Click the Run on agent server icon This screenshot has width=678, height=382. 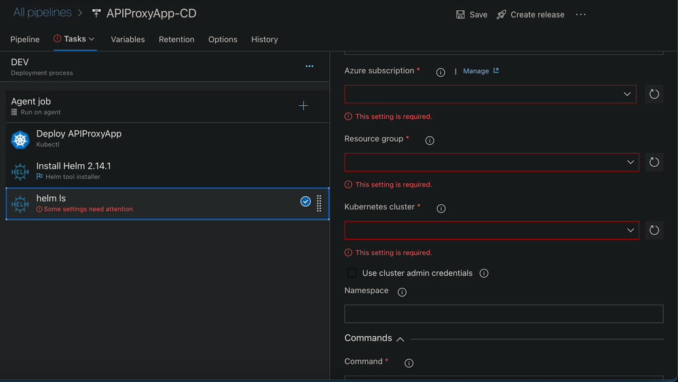[14, 113]
